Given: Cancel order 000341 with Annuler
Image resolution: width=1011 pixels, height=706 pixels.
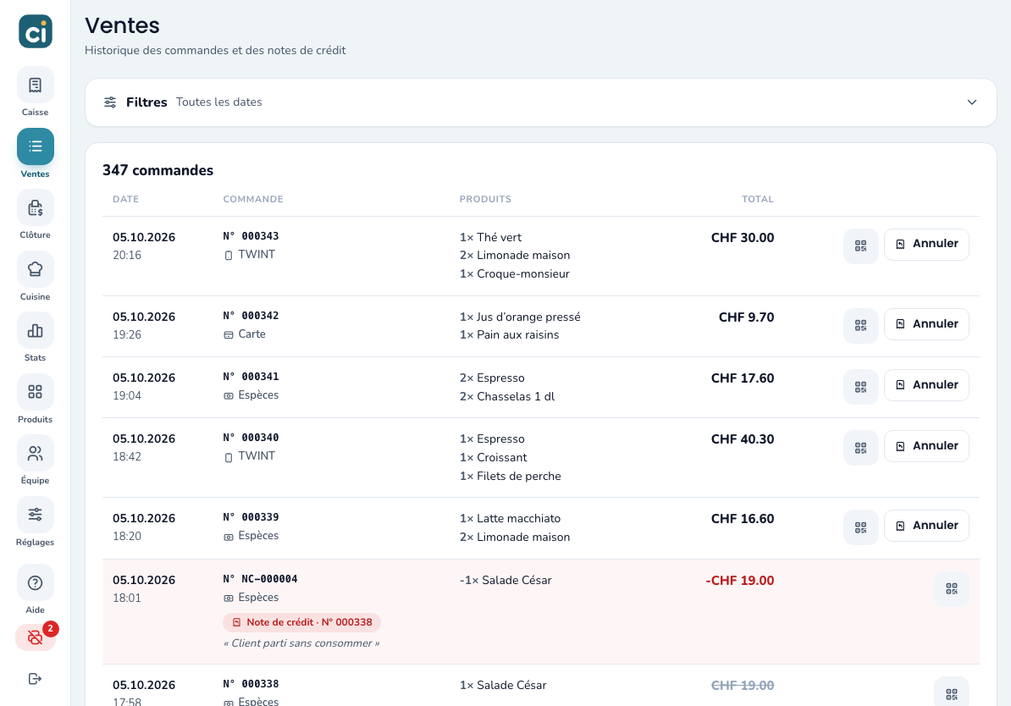Looking at the screenshot, I should pyautogui.click(x=926, y=385).
